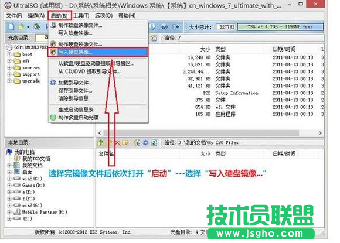The height and width of the screenshot is (243, 340).
Task: Expand the win8 (C:) drive node
Action: tap(9, 179)
